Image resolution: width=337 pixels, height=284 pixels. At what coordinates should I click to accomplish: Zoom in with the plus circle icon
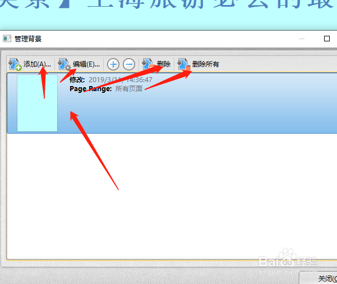(113, 64)
